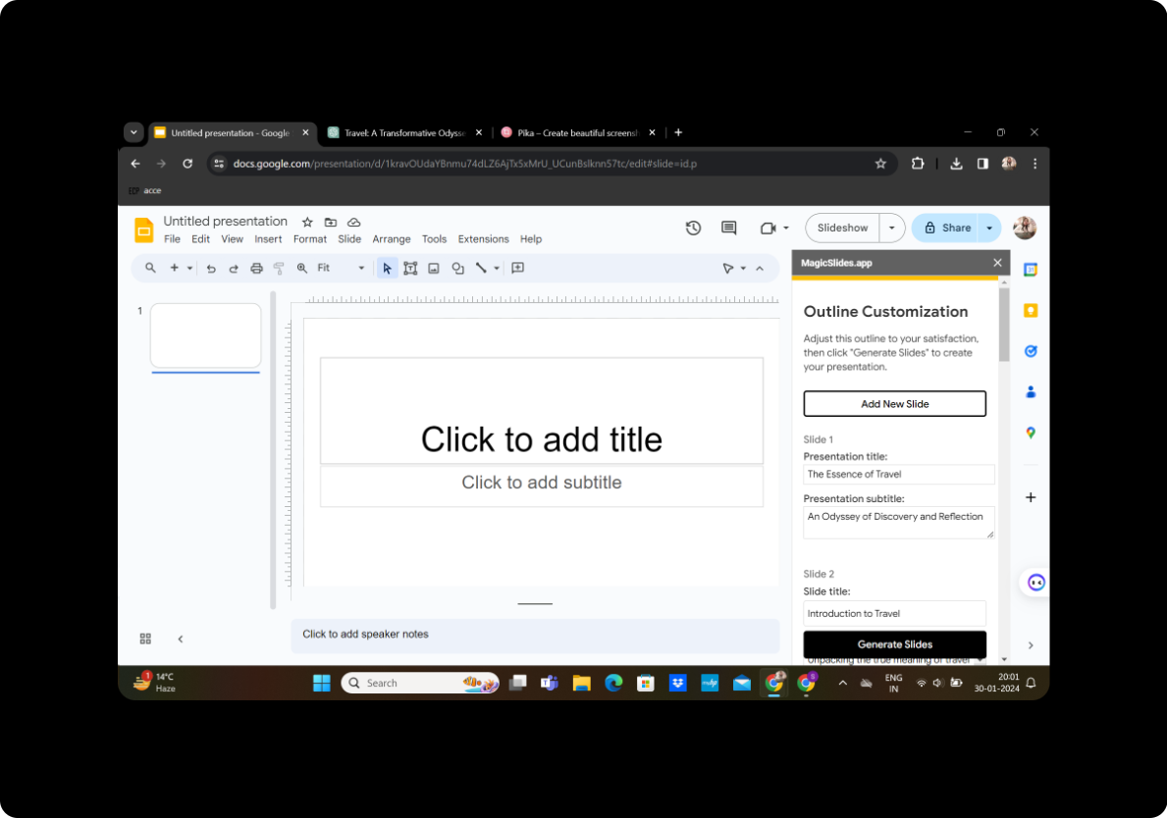Viewport: 1167px width, 818px height.
Task: Open the Slideshow options dropdown arrow
Action: tap(891, 229)
